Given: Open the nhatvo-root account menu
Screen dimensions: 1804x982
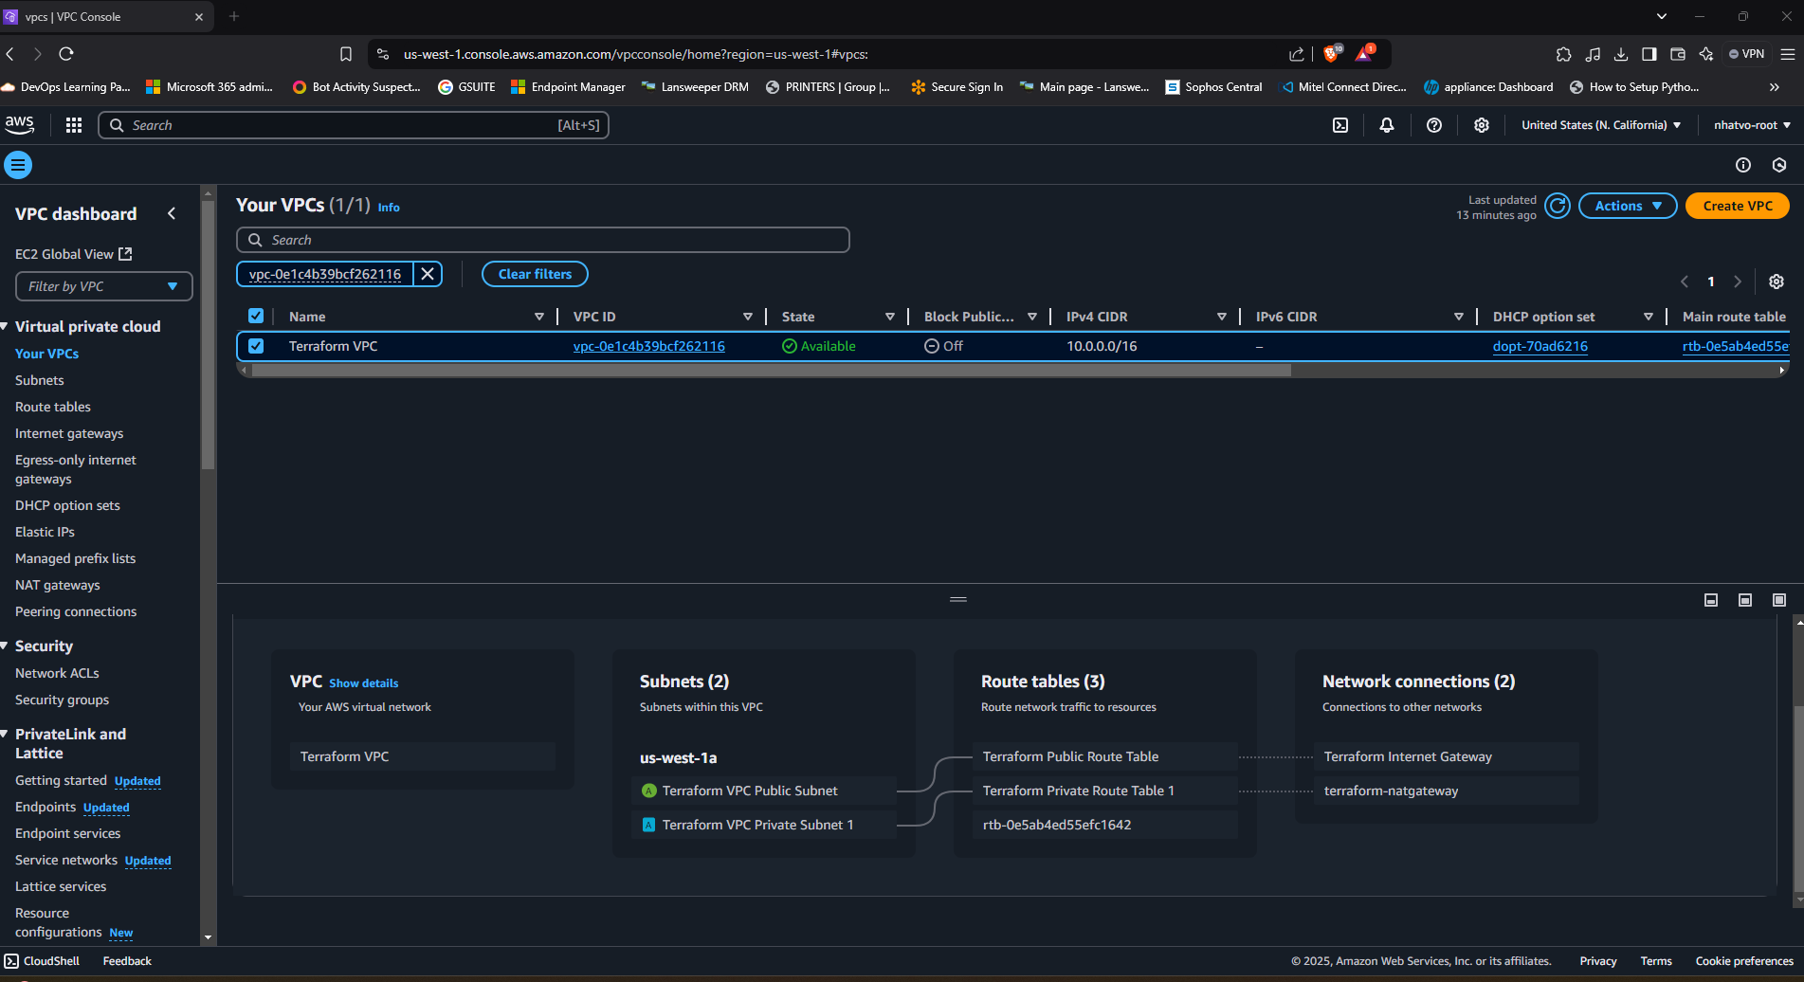Looking at the screenshot, I should [1752, 125].
